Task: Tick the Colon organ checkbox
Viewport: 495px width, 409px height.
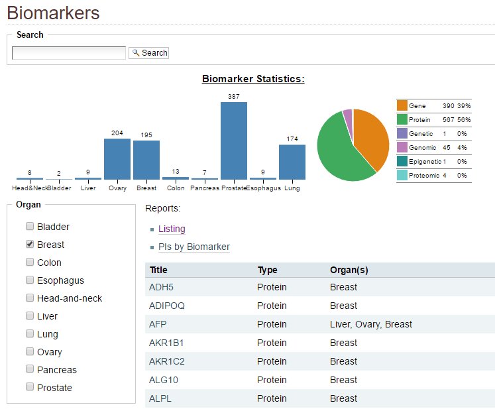Action: click(x=30, y=262)
